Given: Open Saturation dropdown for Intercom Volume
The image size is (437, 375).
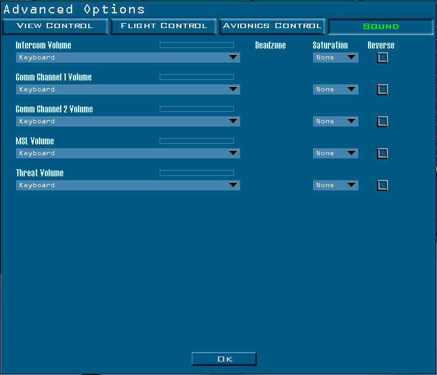Looking at the screenshot, I should [x=335, y=57].
